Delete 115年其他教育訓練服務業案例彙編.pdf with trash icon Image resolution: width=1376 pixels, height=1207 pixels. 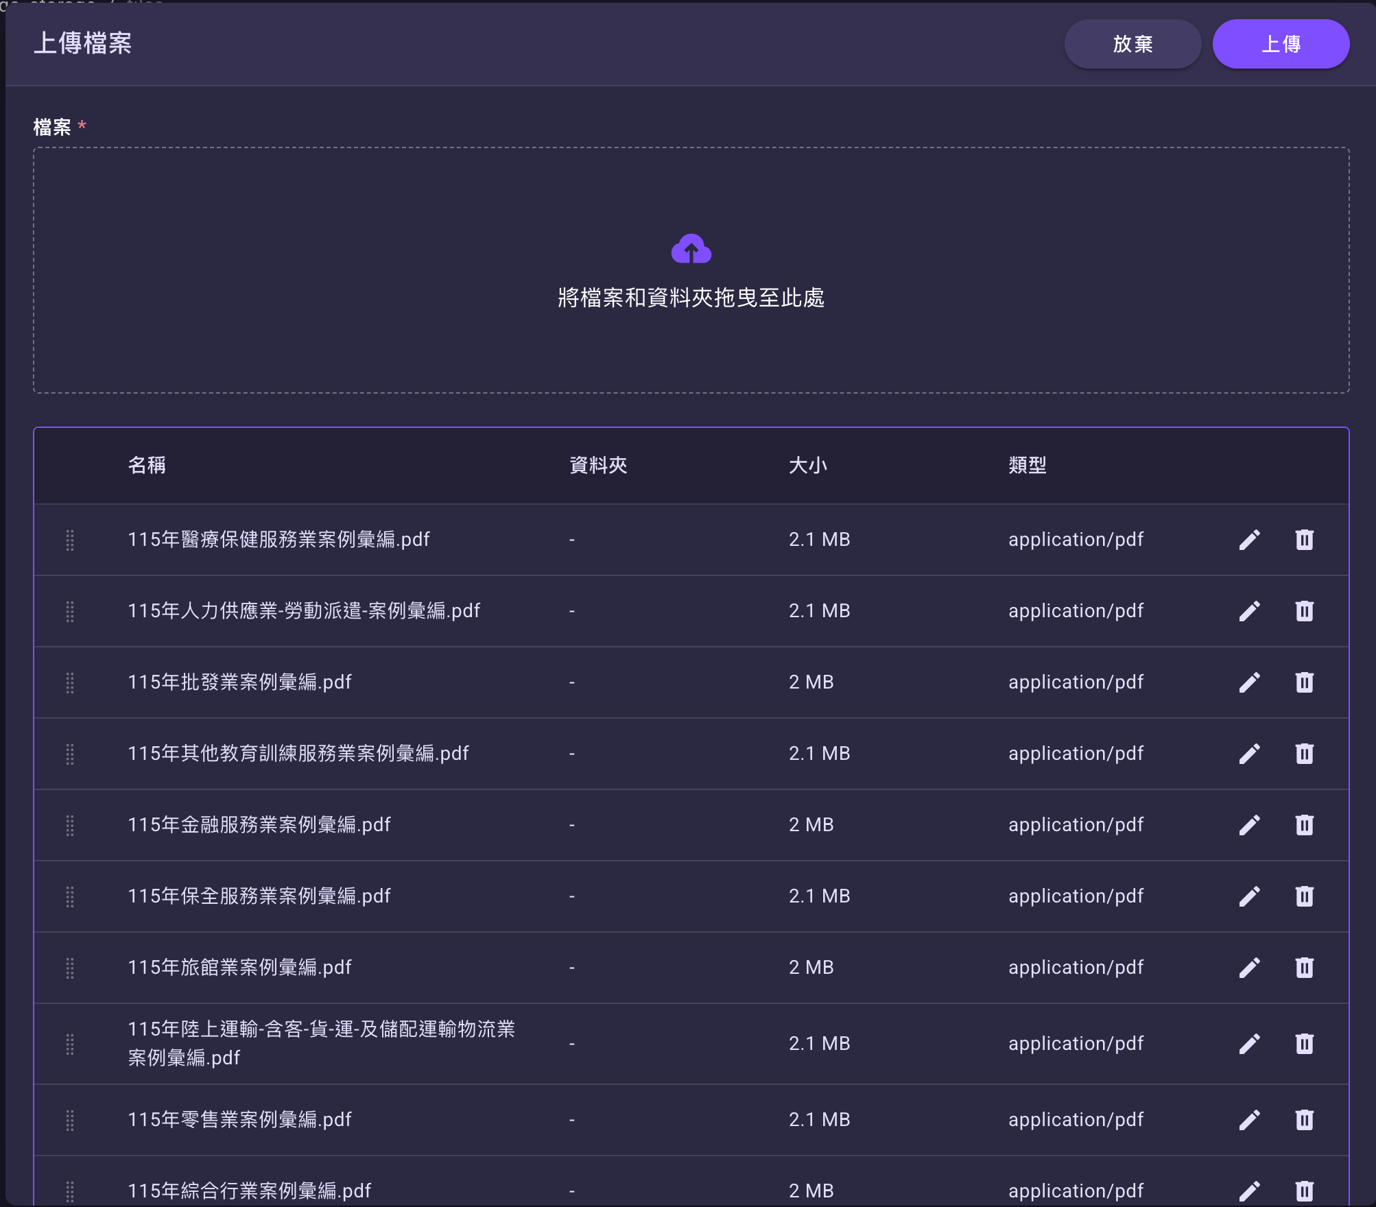click(x=1304, y=754)
